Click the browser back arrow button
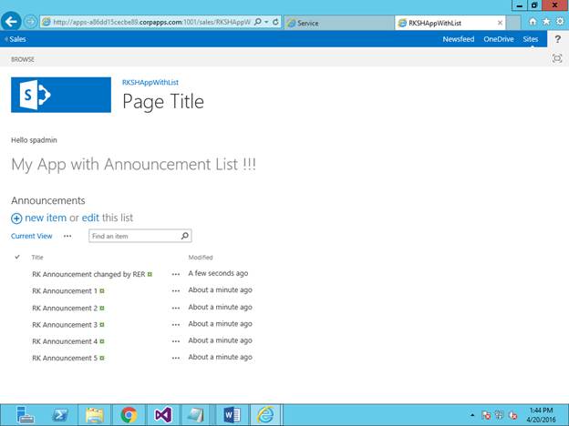Viewport: 569px width, 426px height. (11, 22)
